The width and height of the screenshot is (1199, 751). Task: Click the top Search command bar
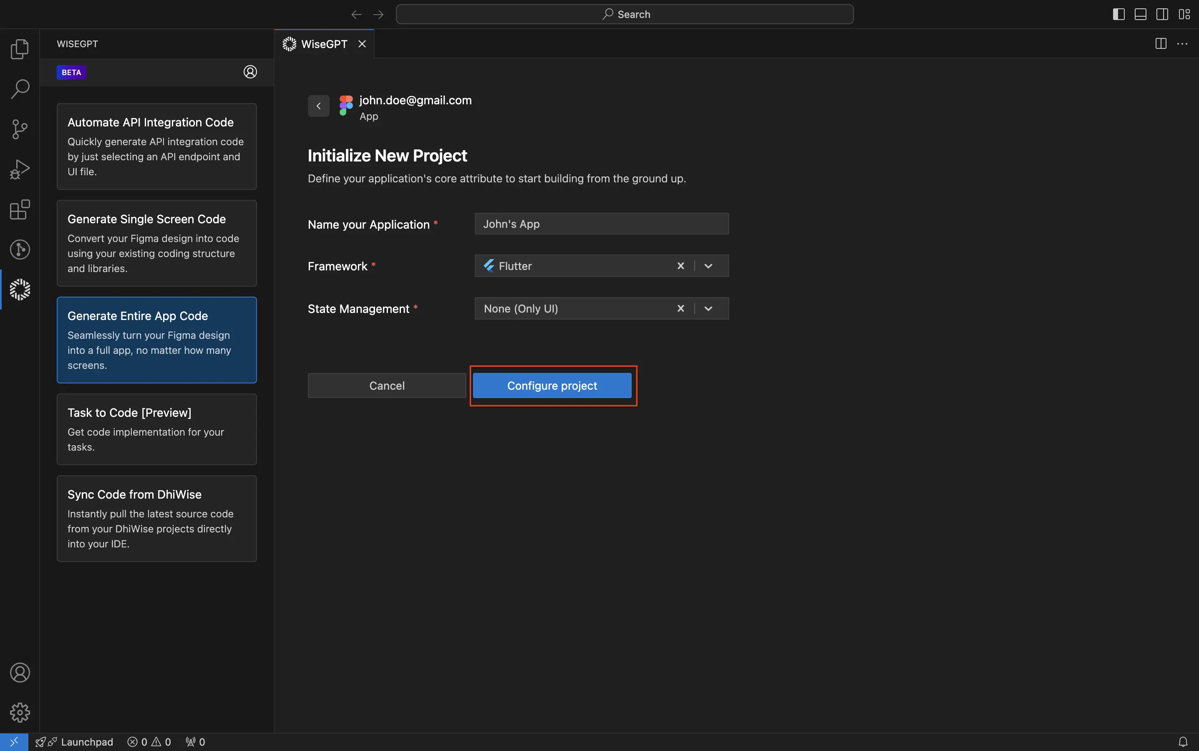[x=625, y=15]
